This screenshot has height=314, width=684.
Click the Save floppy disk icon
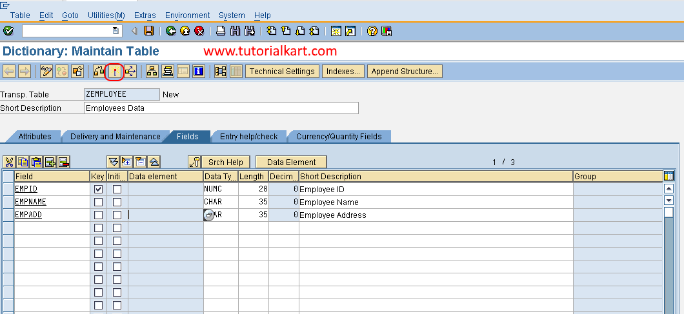click(149, 31)
